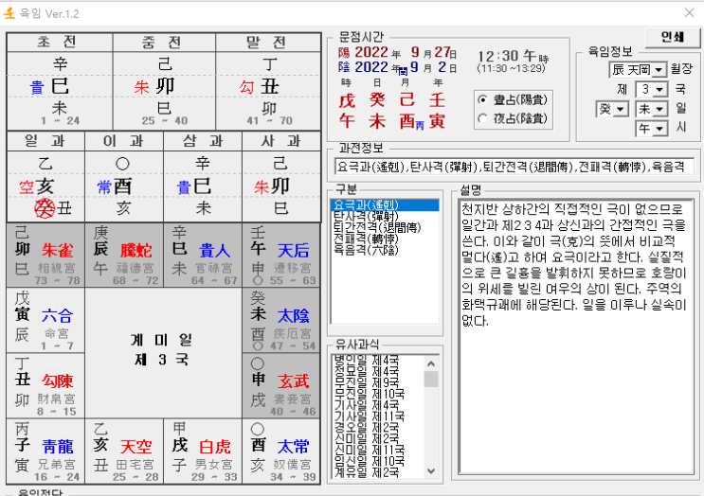Click the 天后 遷移宮 cell
Image resolution: width=704 pixels, height=496 pixels.
pos(281,256)
